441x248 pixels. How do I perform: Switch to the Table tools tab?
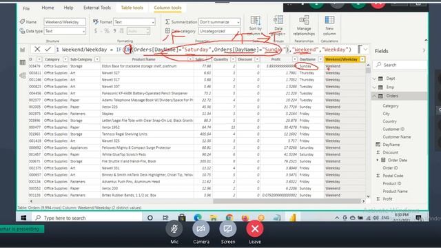[x=132, y=8]
